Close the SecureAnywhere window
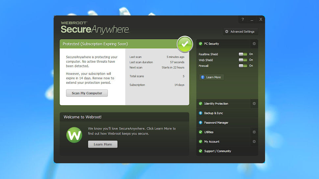 point(261,19)
